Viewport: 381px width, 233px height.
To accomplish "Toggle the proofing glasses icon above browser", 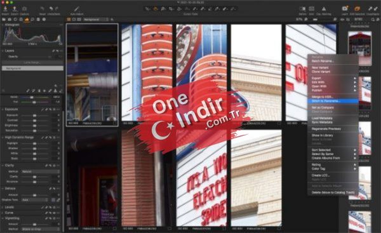I will click(342, 20).
